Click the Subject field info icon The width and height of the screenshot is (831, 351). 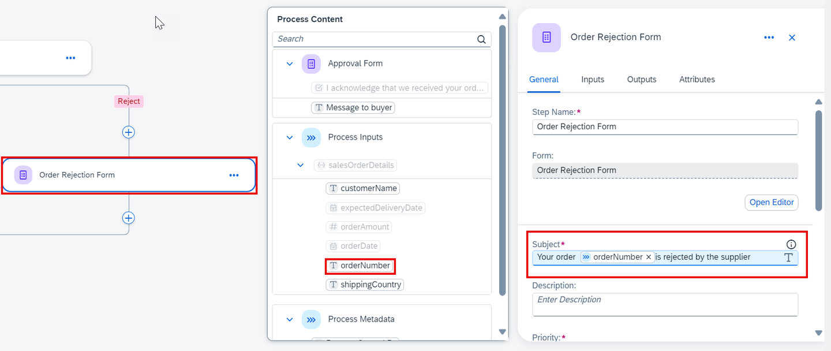[791, 244]
